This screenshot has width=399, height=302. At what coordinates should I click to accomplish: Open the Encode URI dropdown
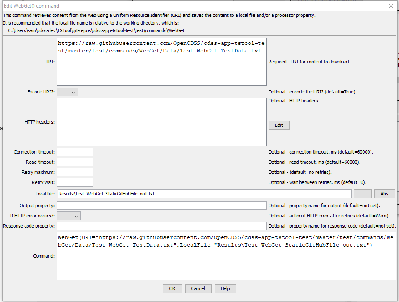click(x=67, y=91)
